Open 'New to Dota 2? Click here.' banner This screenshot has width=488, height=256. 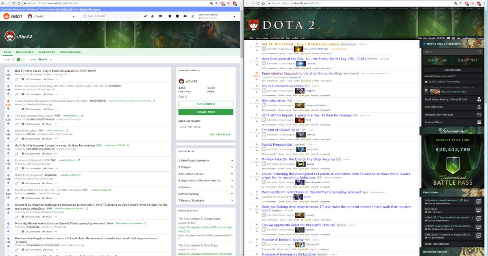click(x=443, y=43)
